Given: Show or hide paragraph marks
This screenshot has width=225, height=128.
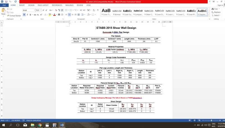Looking at the screenshot, I should 98,10.
